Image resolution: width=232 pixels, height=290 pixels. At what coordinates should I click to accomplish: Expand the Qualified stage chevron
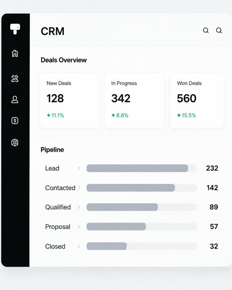coord(79,207)
